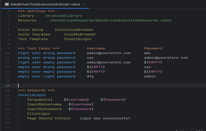Click the [Arguments] setting
The height and width of the screenshot is (131, 206).
click(40, 100)
